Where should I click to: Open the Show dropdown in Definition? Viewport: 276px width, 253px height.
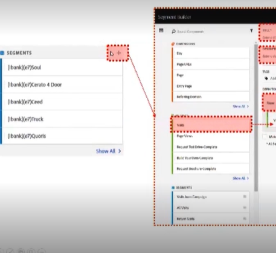pos(270,103)
